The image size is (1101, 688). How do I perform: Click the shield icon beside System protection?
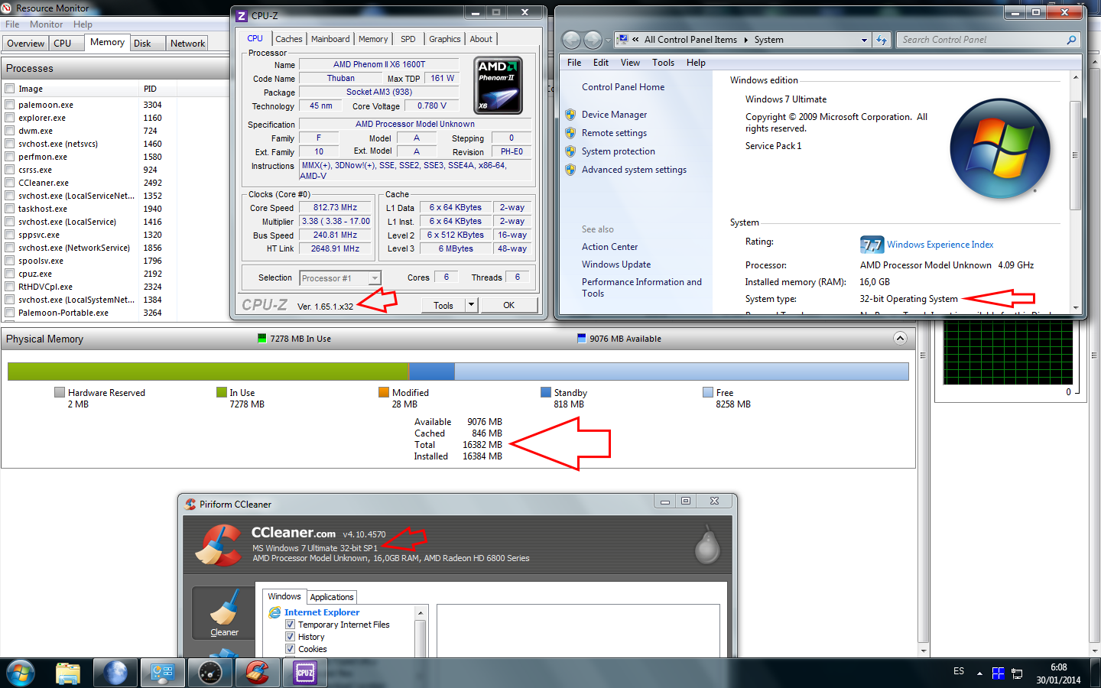(570, 151)
